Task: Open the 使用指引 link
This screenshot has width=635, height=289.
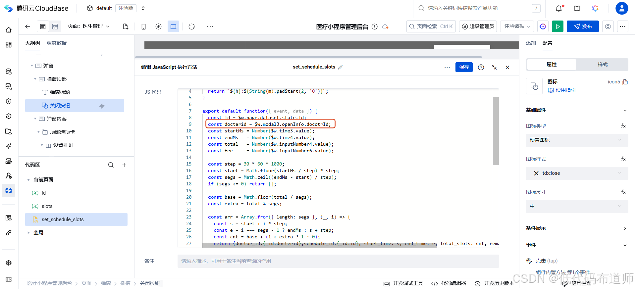Action: (562, 90)
